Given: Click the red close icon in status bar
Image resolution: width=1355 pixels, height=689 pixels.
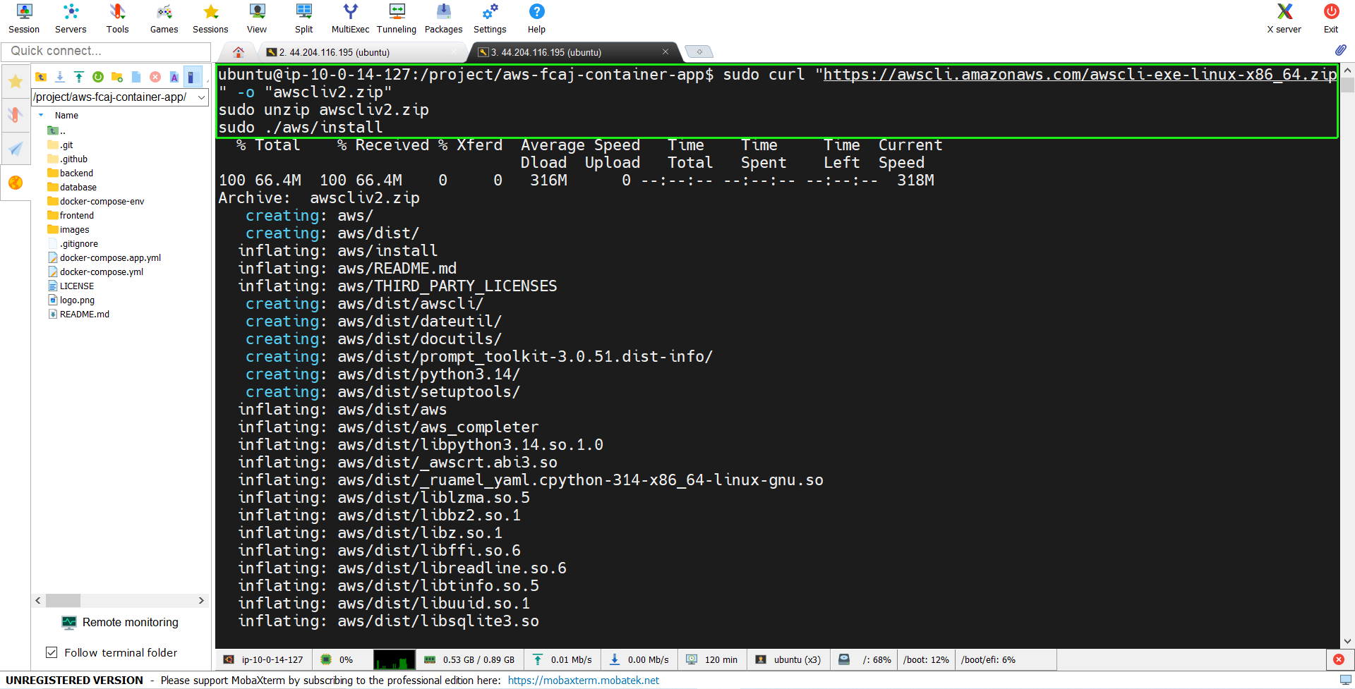Looking at the screenshot, I should (1338, 659).
